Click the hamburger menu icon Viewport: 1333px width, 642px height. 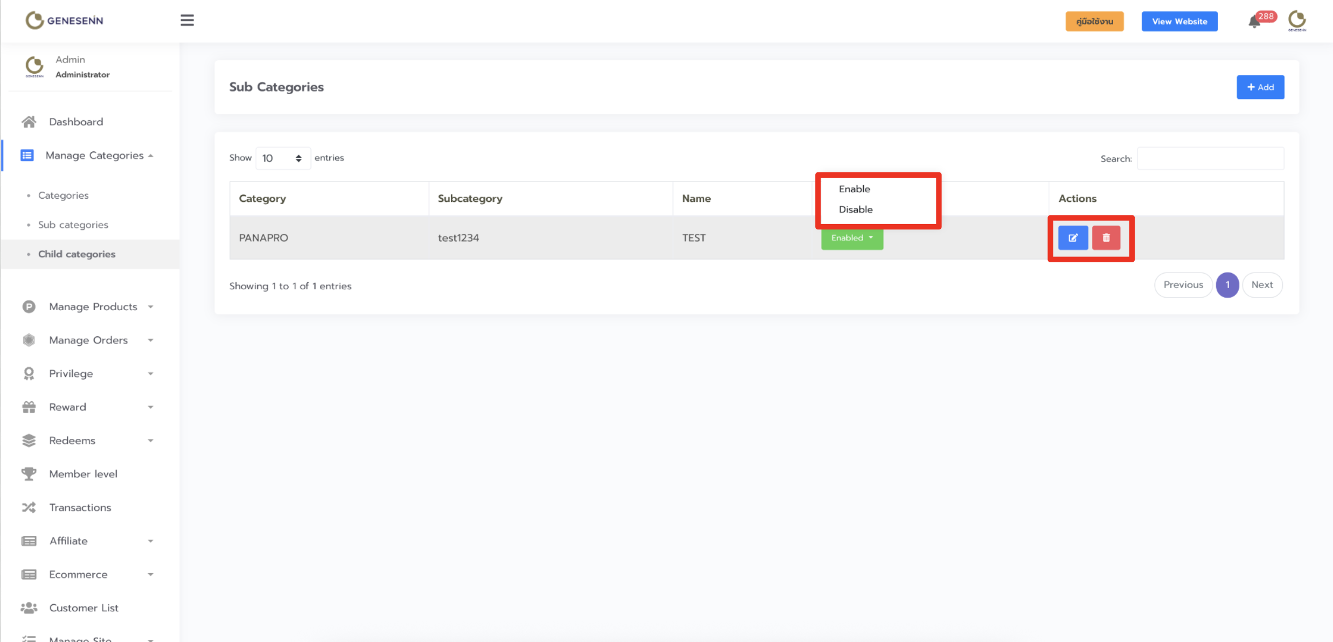[x=187, y=20]
